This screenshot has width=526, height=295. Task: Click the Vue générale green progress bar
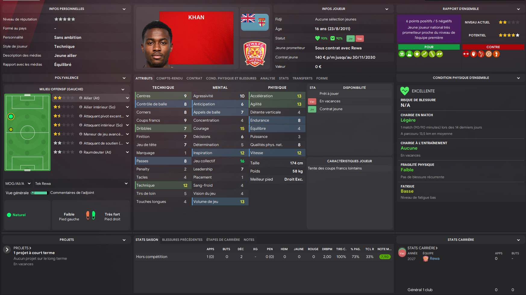[x=39, y=193]
